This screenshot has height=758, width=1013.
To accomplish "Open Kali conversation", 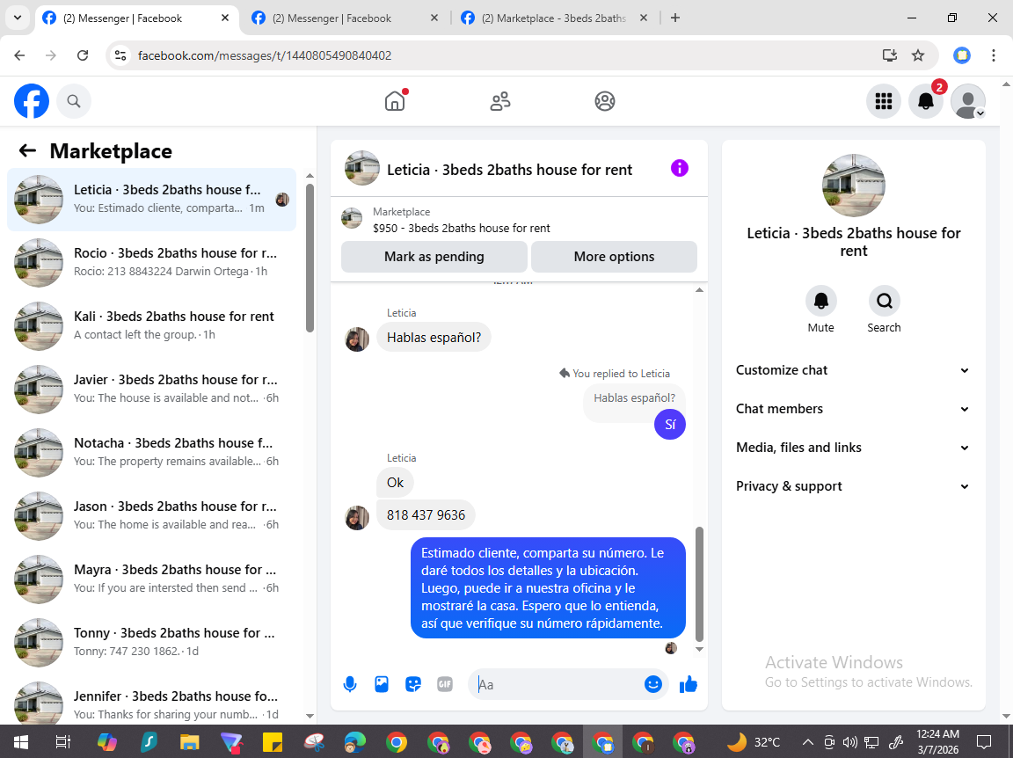I will (152, 325).
